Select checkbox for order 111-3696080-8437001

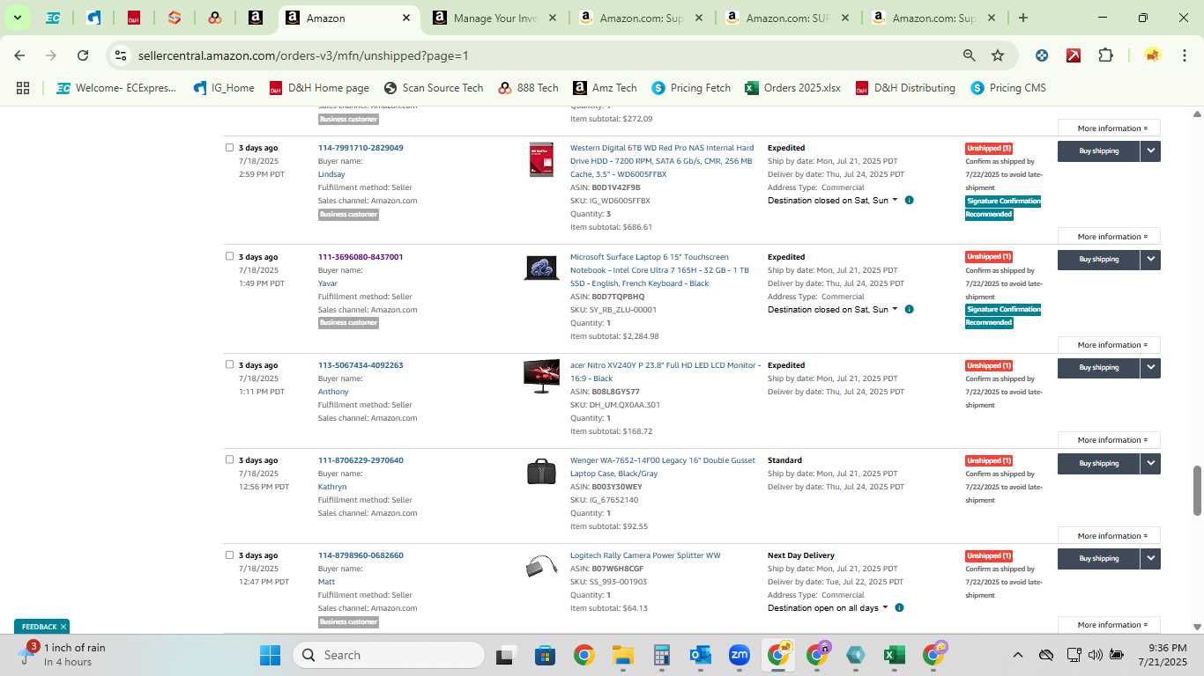[229, 256]
